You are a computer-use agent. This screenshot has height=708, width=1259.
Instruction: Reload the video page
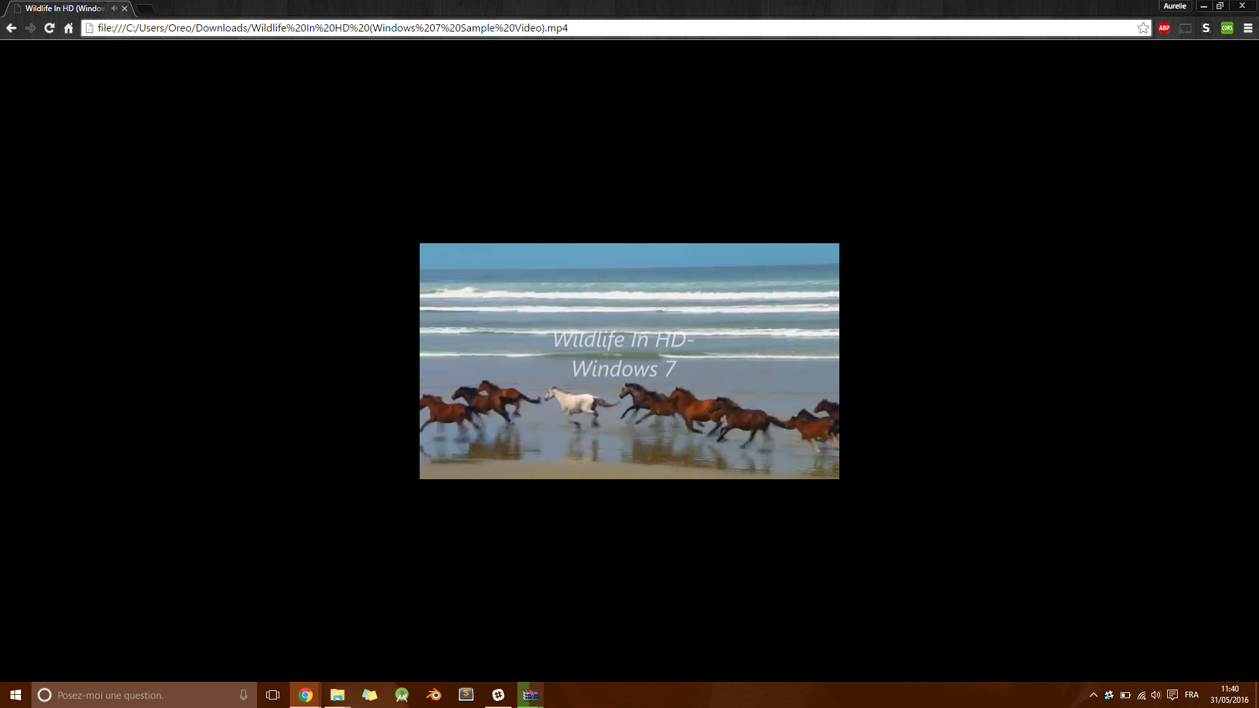pyautogui.click(x=49, y=28)
